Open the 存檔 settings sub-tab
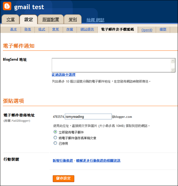This screenshot has width=178, height=186. (70, 29)
